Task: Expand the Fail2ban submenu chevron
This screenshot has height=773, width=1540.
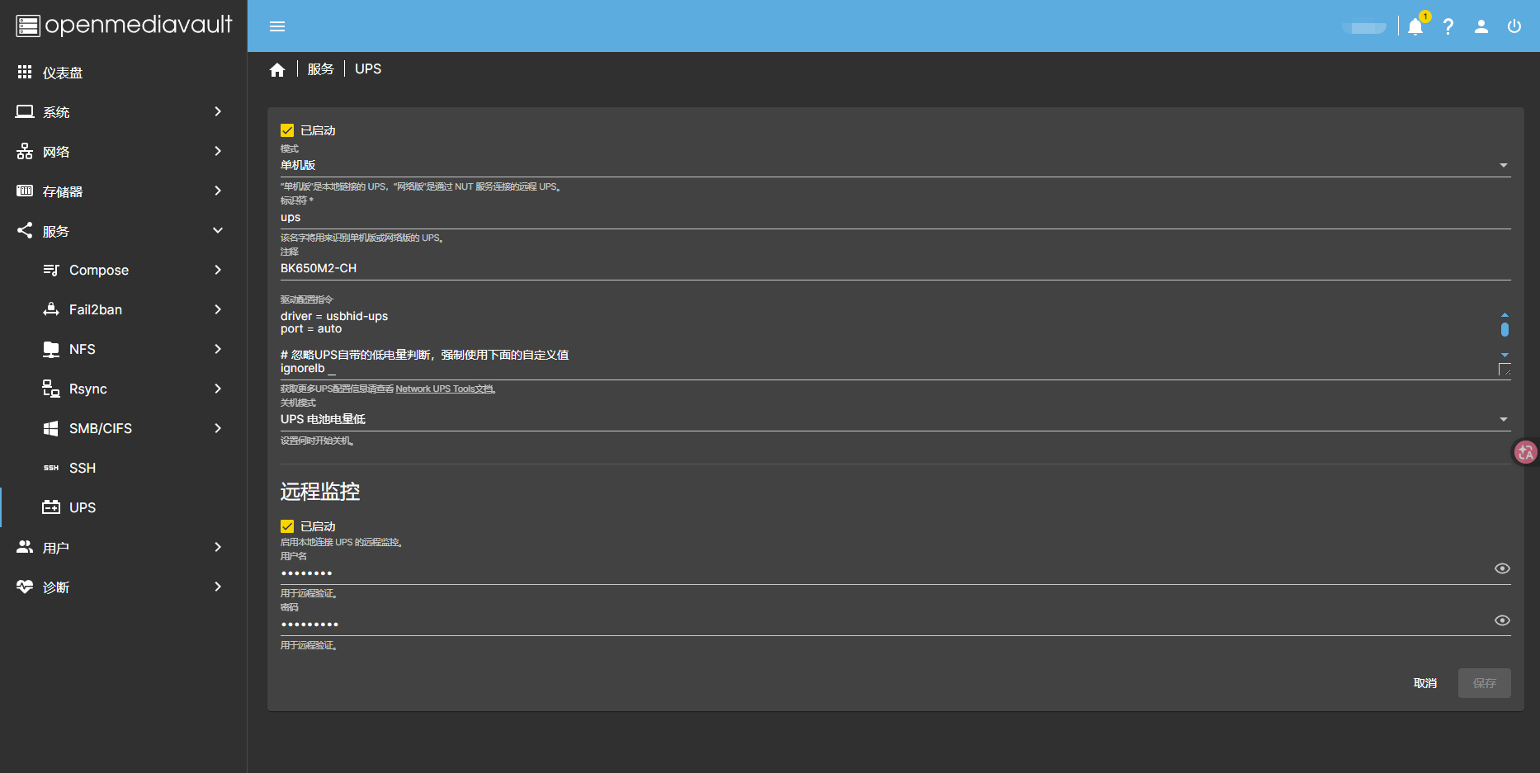Action: click(x=218, y=309)
